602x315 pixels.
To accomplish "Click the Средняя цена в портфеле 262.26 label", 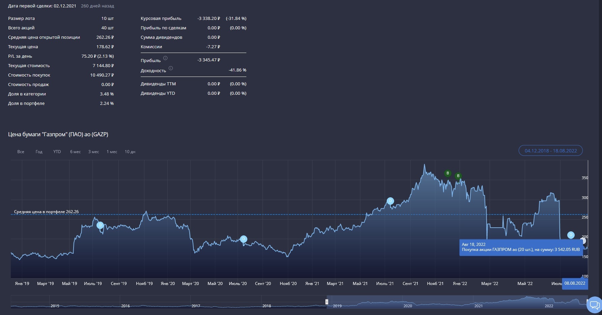I will click(46, 212).
